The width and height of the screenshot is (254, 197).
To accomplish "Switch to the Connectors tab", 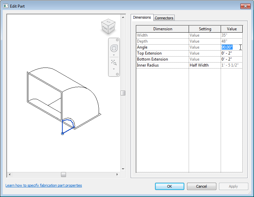I will click(x=164, y=18).
